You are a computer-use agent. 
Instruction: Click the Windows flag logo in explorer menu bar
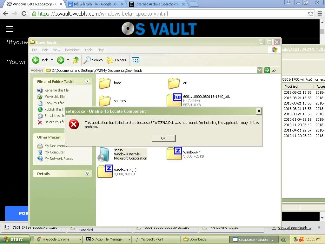(x=275, y=50)
